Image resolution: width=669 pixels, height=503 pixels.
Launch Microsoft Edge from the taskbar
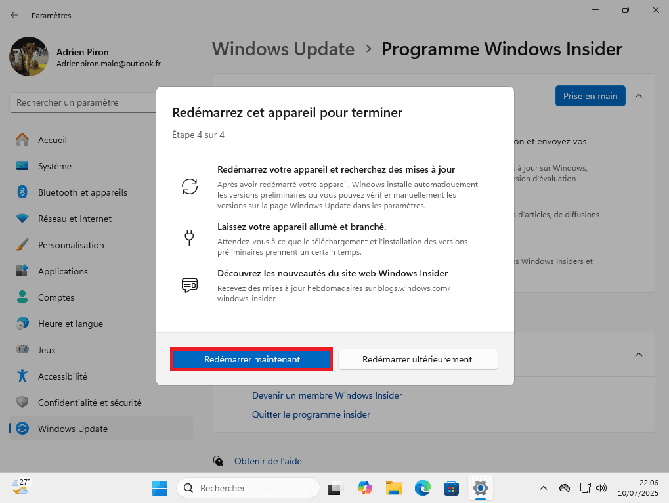(x=422, y=488)
